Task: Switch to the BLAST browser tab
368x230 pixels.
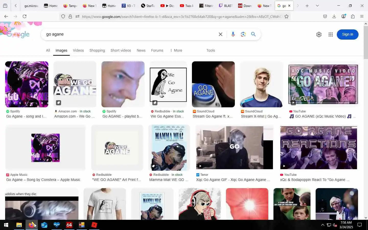Action: click(x=226, y=6)
